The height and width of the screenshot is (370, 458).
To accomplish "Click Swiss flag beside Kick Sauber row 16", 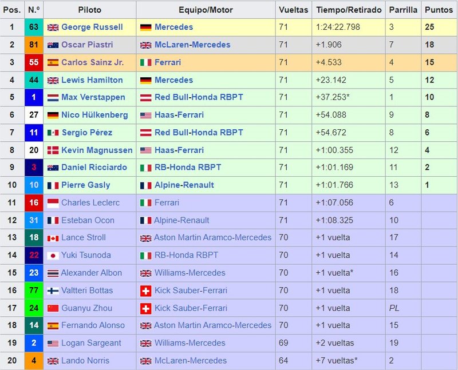I will pos(146,291).
